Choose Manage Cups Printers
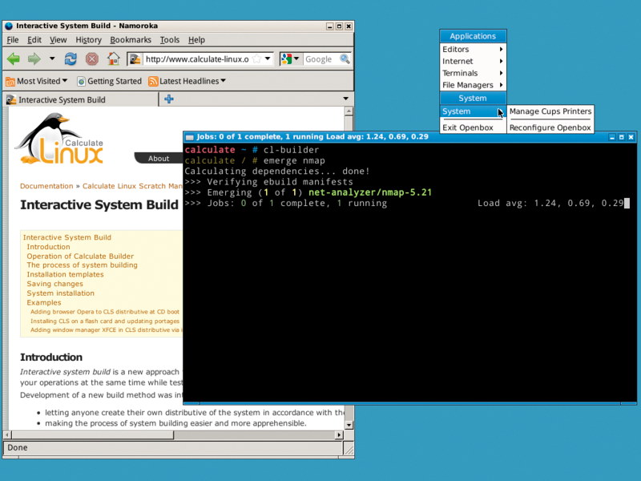Screen dimensions: 641x481 (550, 111)
